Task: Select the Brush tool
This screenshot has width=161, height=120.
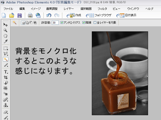Action: [6, 117]
